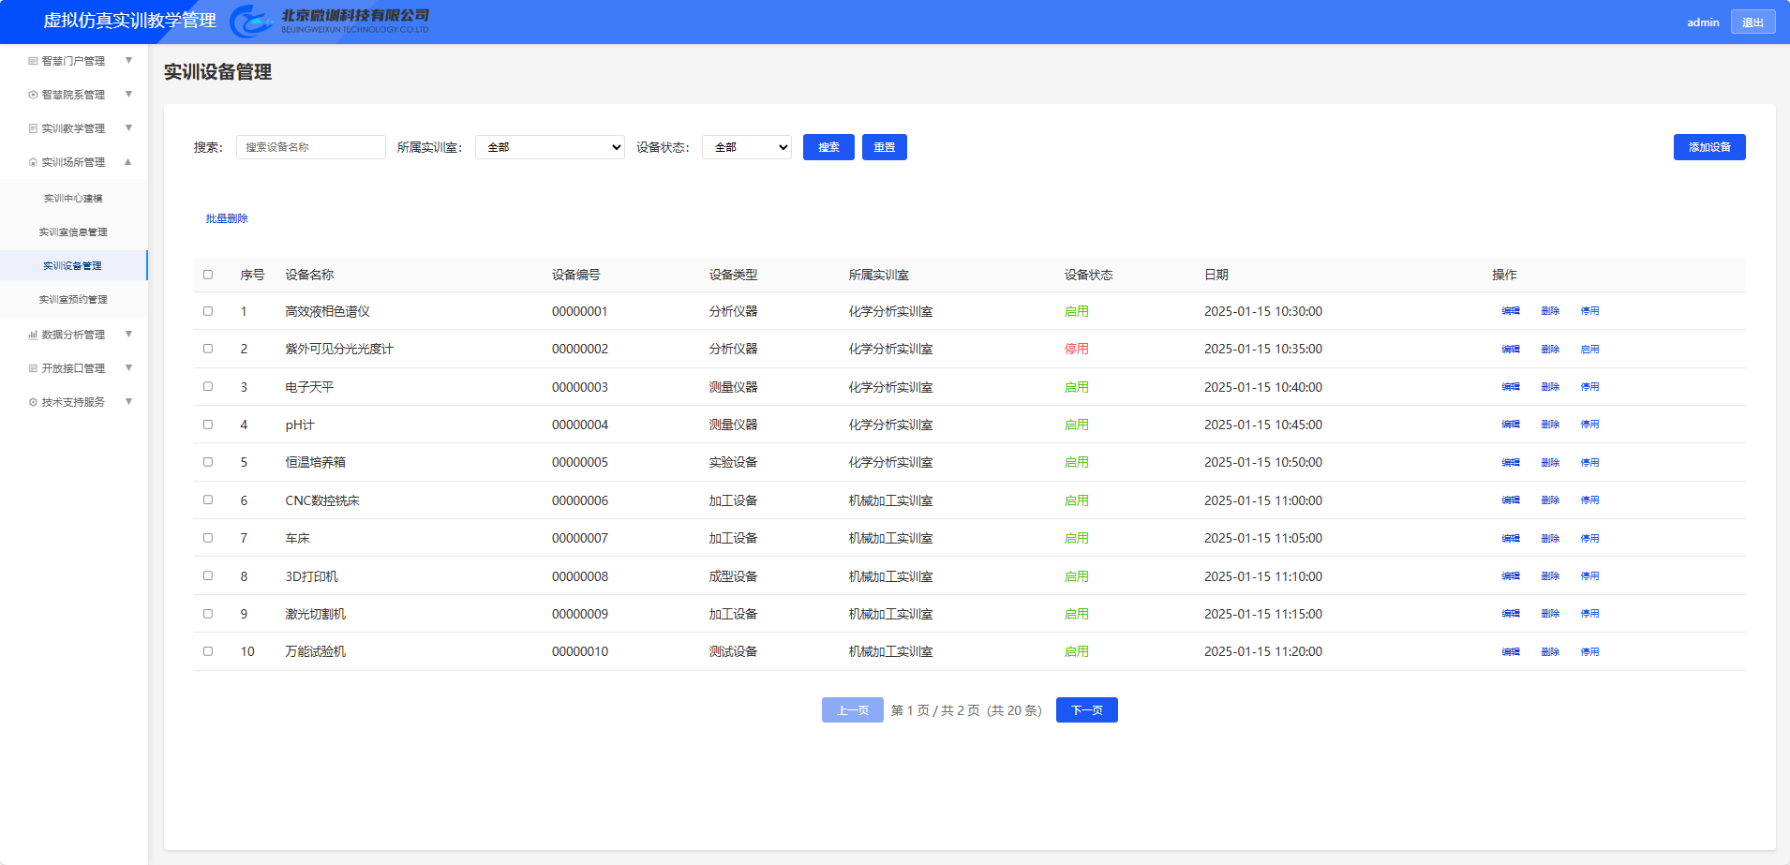
Task: Collapse the 实训场所管理 menu arrow
Action: coord(128,162)
